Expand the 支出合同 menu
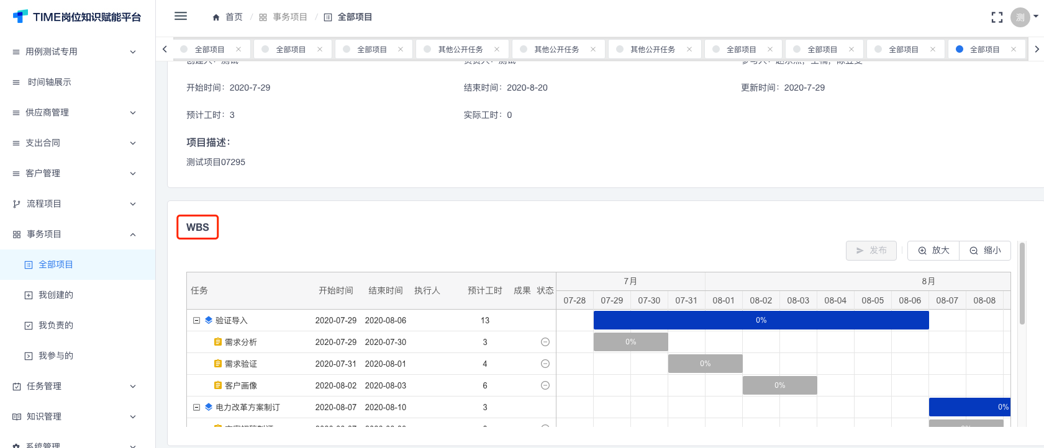Image resolution: width=1044 pixels, height=448 pixels. pyautogui.click(x=78, y=143)
